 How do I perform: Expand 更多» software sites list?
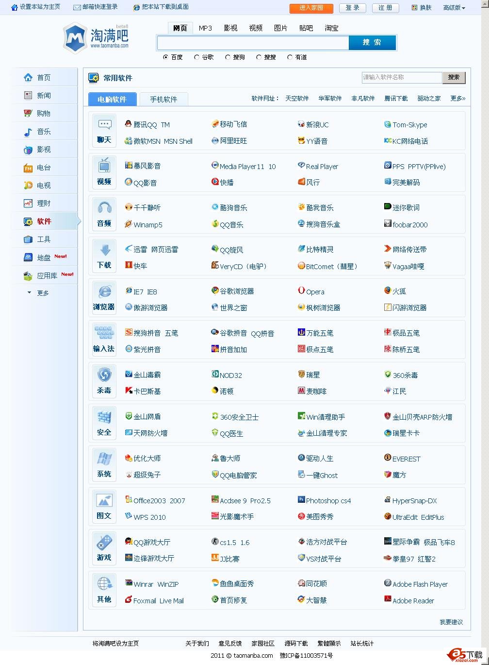click(x=458, y=98)
